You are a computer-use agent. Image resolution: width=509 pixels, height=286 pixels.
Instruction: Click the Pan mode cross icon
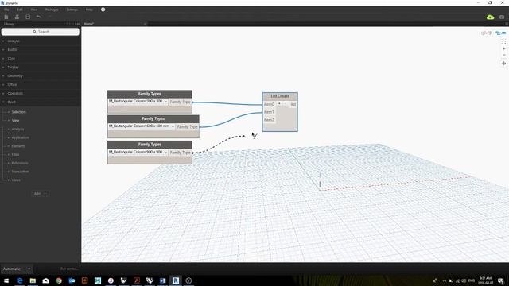[x=503, y=64]
